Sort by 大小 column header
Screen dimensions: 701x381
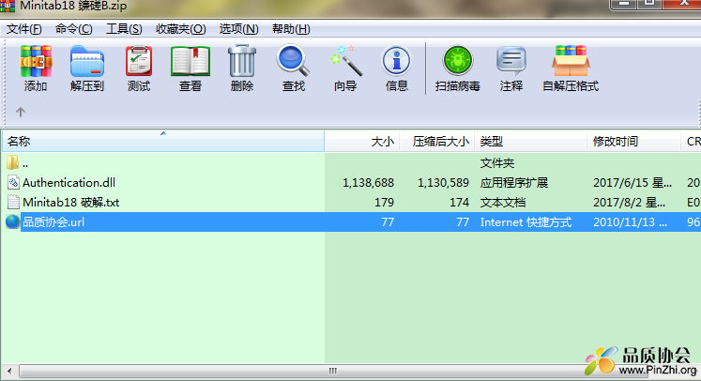[x=362, y=142]
